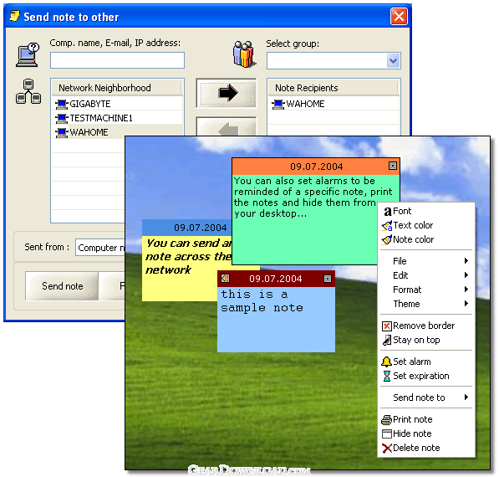The height and width of the screenshot is (477, 499).
Task: Close the Send note to other dialog
Action: [399, 17]
